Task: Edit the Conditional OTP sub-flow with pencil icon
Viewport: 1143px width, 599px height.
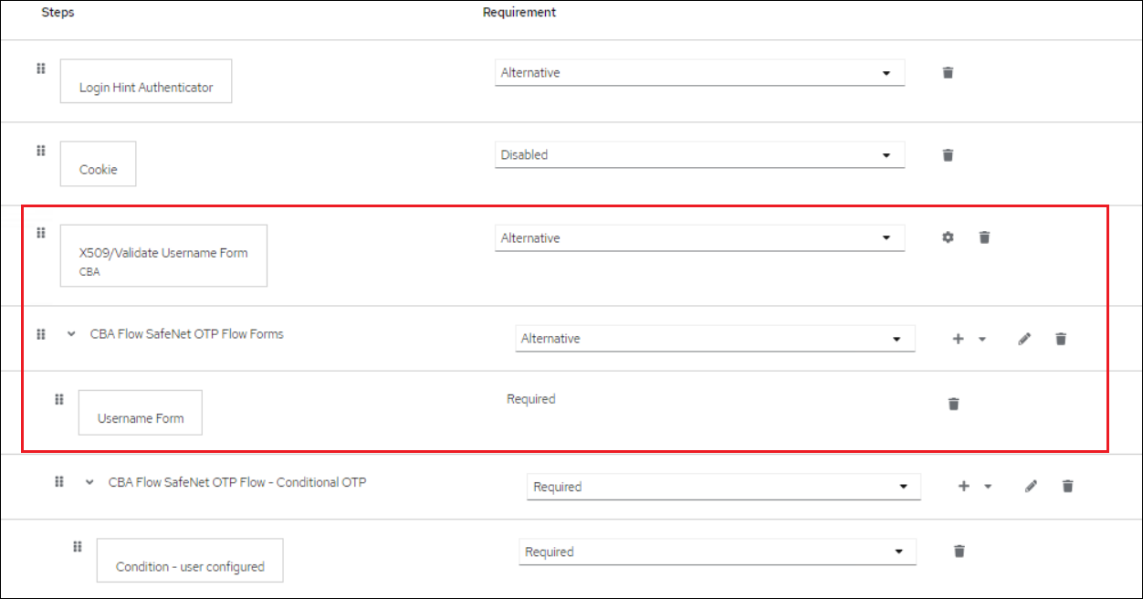Action: [1031, 487]
